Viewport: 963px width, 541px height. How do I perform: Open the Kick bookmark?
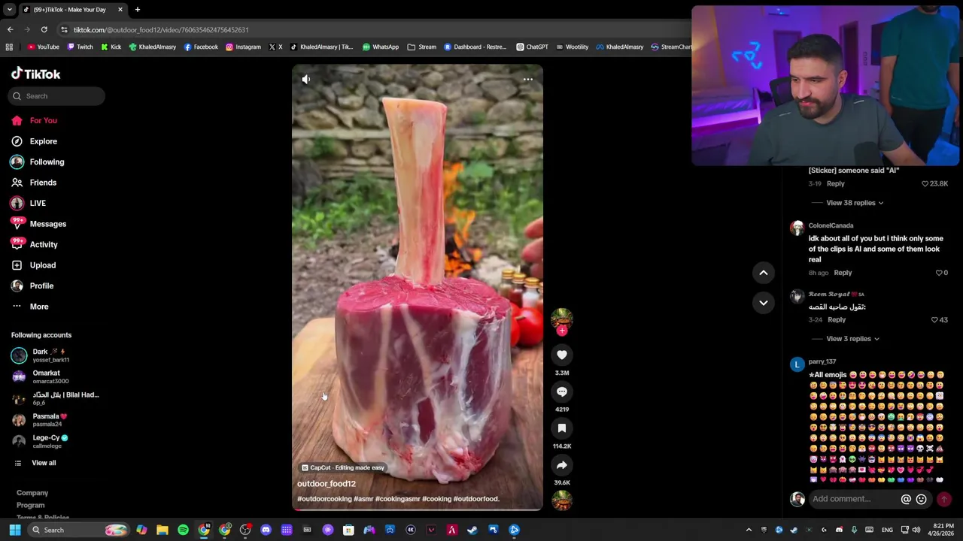111,47
